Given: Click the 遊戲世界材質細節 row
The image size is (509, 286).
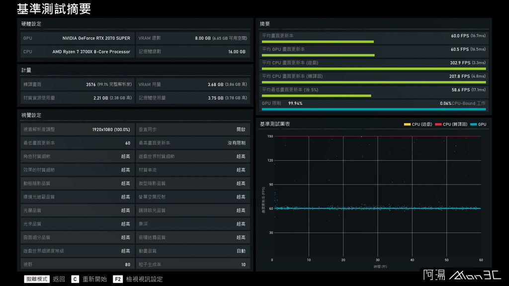Looking at the screenshot, I should click(193, 156).
